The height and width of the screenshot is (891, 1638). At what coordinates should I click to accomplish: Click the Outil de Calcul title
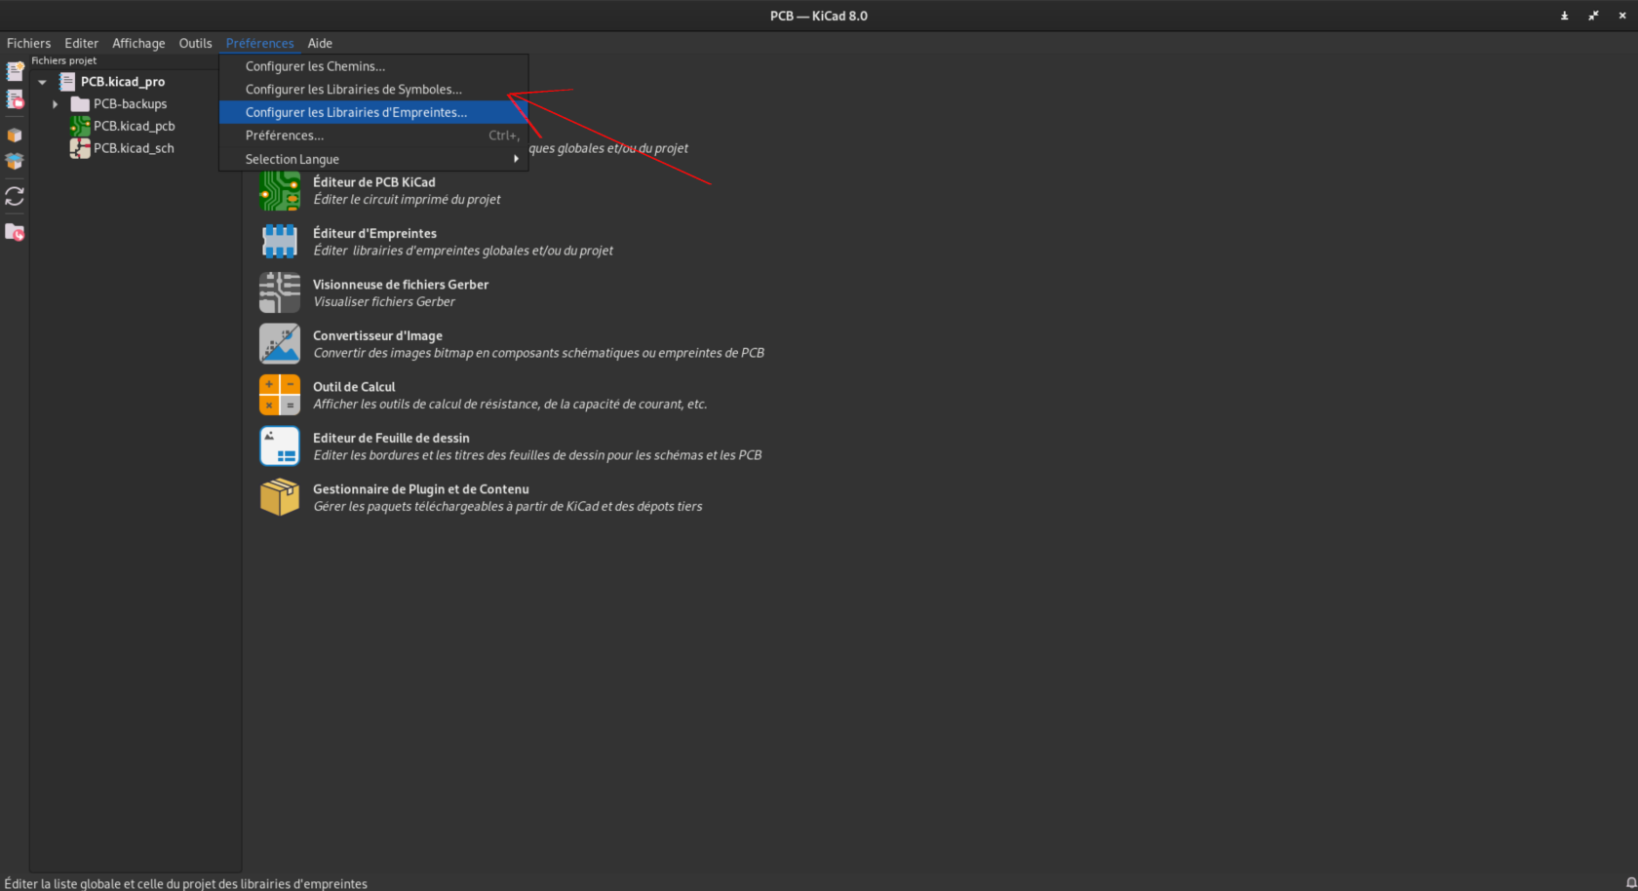(x=354, y=387)
